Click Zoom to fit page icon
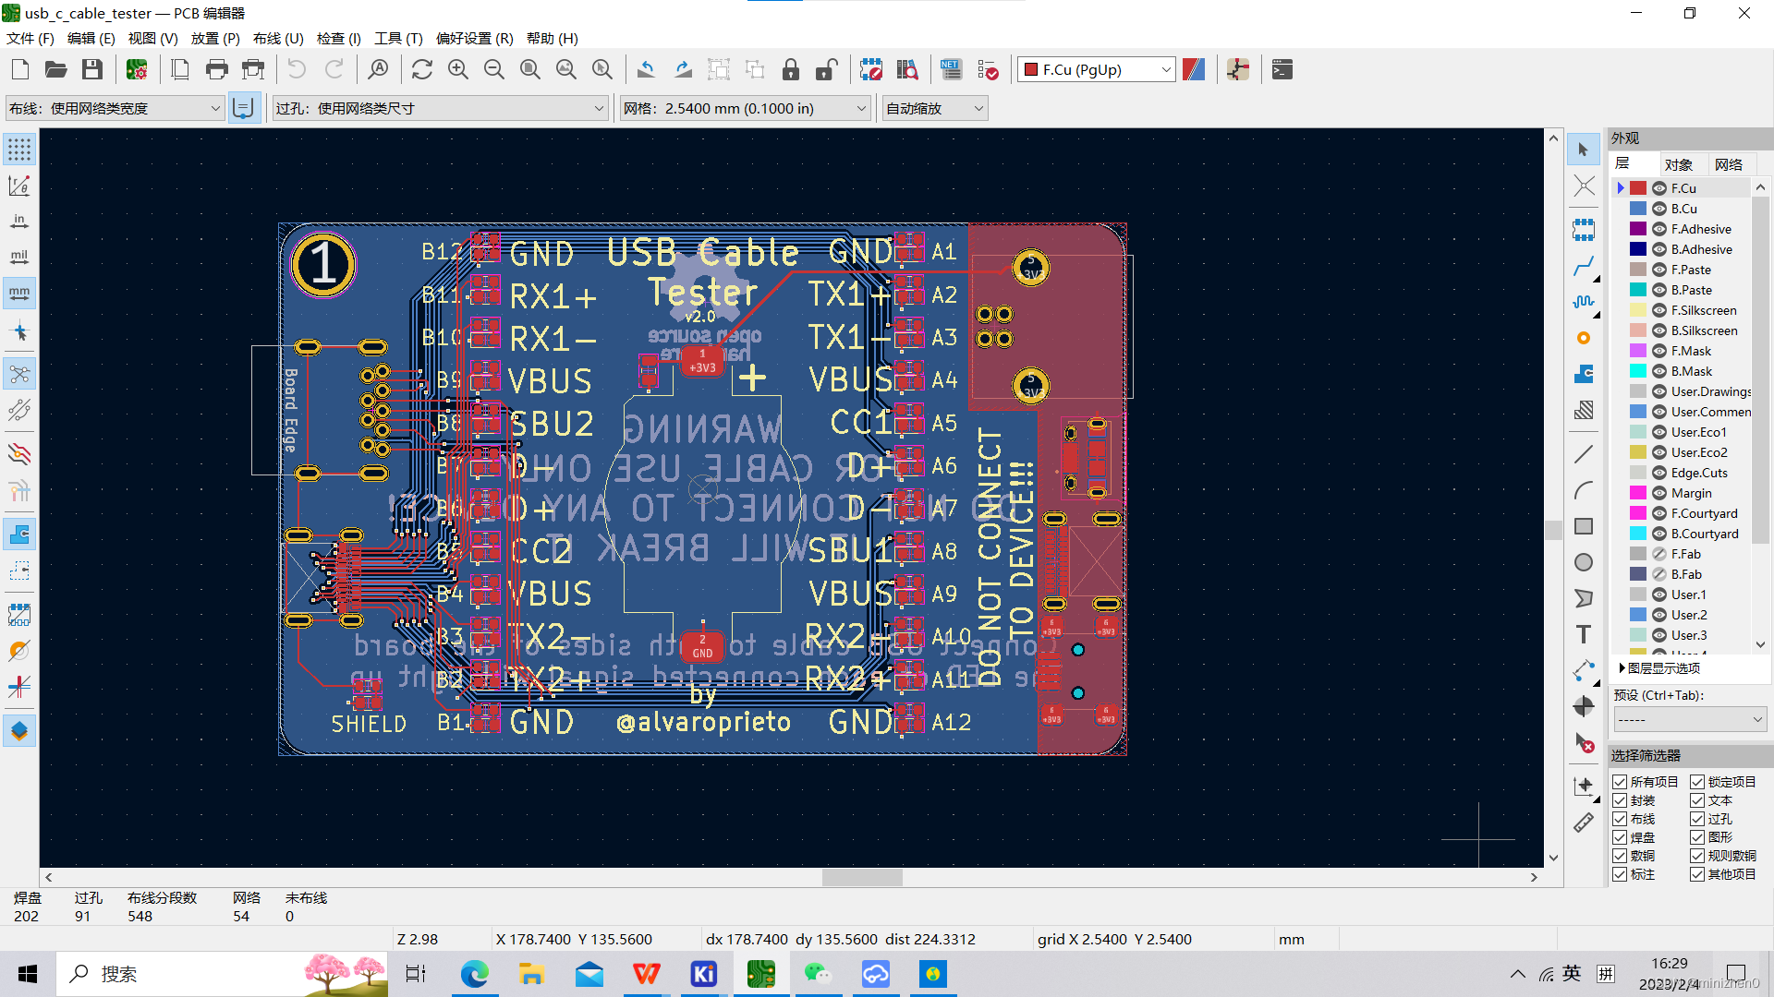 pyautogui.click(x=529, y=70)
